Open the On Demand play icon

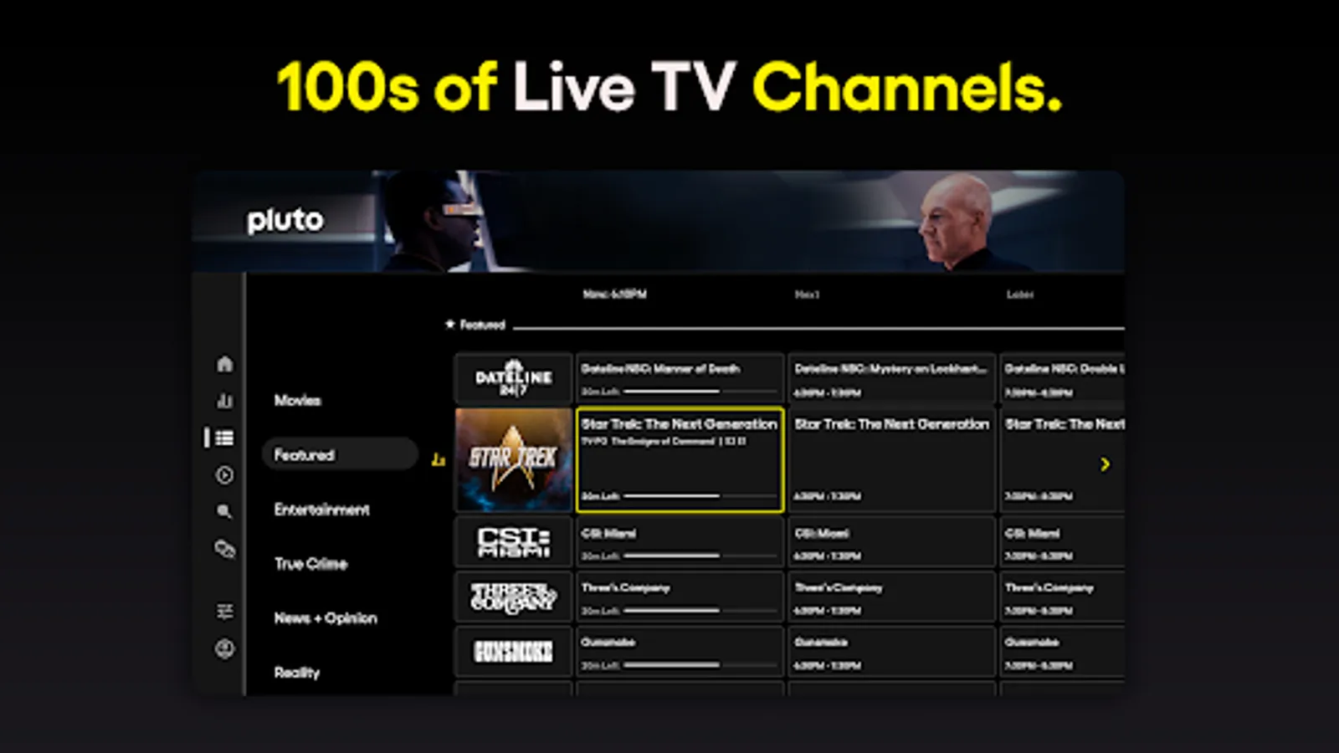click(224, 475)
